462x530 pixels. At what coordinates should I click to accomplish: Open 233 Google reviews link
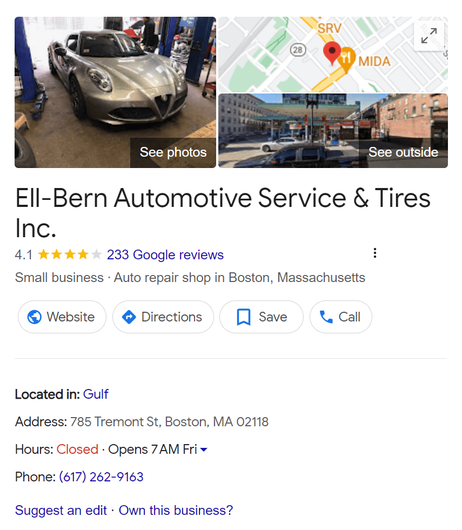(x=165, y=254)
